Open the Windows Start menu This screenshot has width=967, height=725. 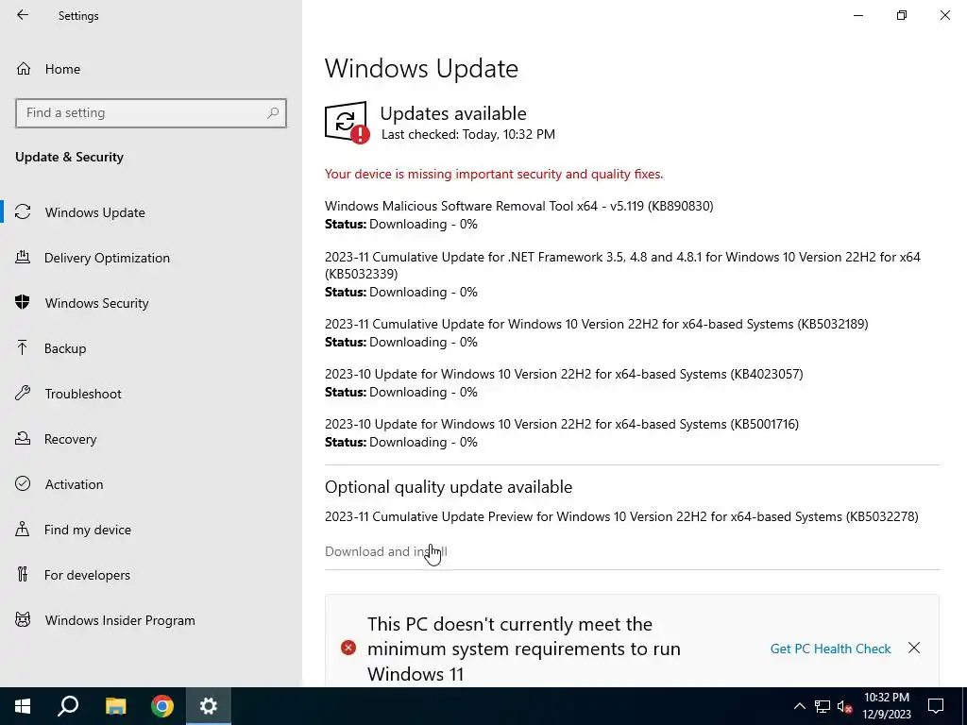point(23,706)
